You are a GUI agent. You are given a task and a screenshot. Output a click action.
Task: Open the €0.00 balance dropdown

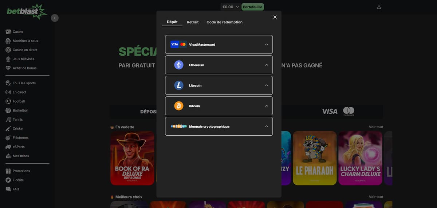click(231, 7)
